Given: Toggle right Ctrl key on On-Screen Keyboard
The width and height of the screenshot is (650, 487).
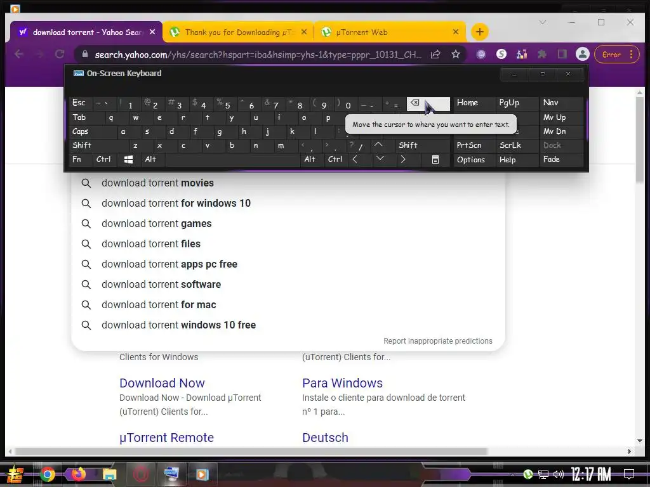Looking at the screenshot, I should pos(335,159).
